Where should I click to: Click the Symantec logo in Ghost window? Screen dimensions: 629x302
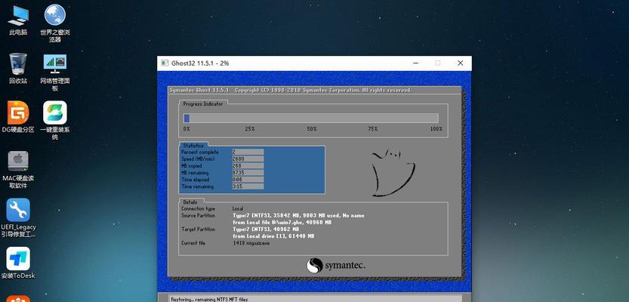click(x=336, y=265)
